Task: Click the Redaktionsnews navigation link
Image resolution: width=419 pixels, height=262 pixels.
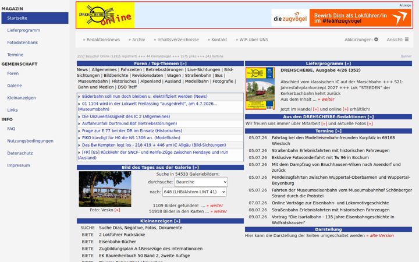Action: point(101,40)
